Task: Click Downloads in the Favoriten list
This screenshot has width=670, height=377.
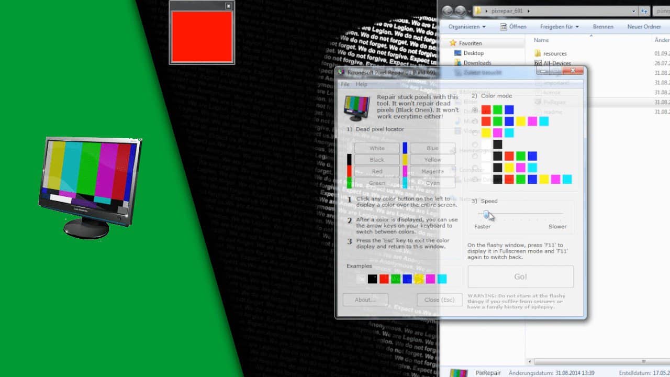Action: pos(477,63)
